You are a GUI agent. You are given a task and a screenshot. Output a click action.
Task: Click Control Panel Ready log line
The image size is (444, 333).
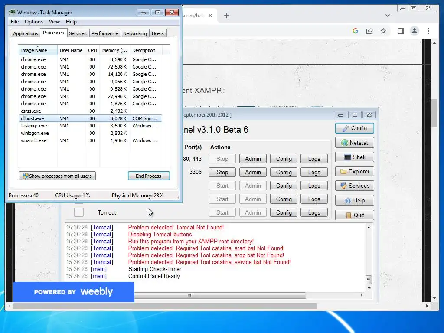click(154, 276)
